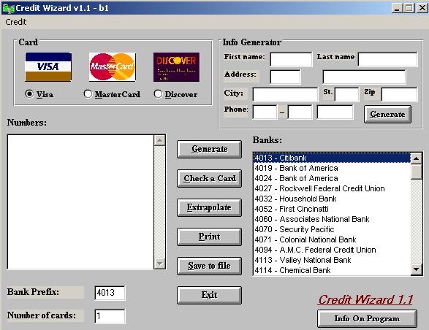This screenshot has width=429, height=330.
Task: Click the 'Credit Wizard 1.1' red logo text
Action: coord(366,299)
